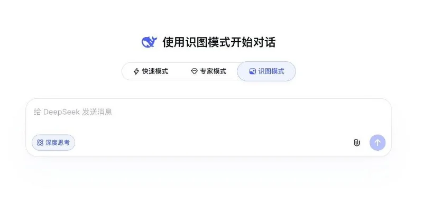Click the picture icon beside 识图模式
This screenshot has height=212, width=423.
coord(253,71)
